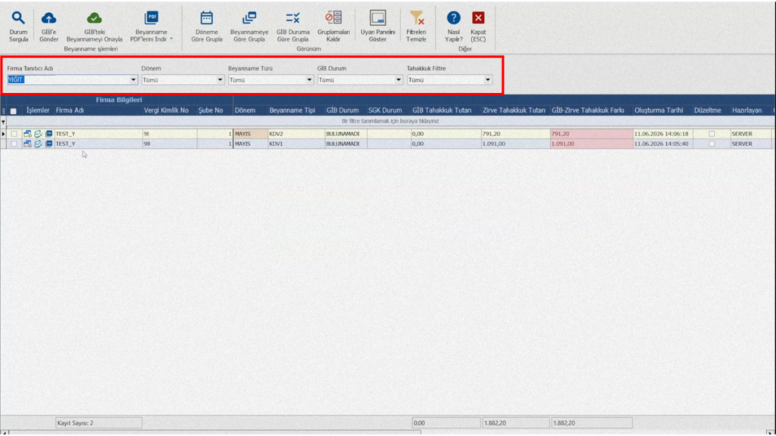The width and height of the screenshot is (776, 436).
Task: Approve via GİB'teki Beyannameyi Onayla icon
Action: pyautogui.click(x=94, y=18)
